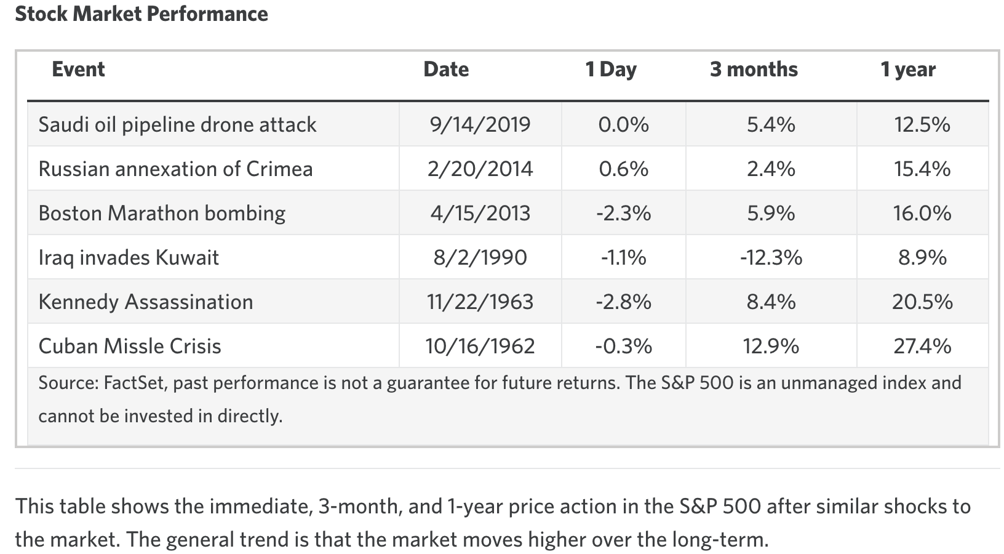
Task: Click the "Date" column header
Action: tap(446, 70)
